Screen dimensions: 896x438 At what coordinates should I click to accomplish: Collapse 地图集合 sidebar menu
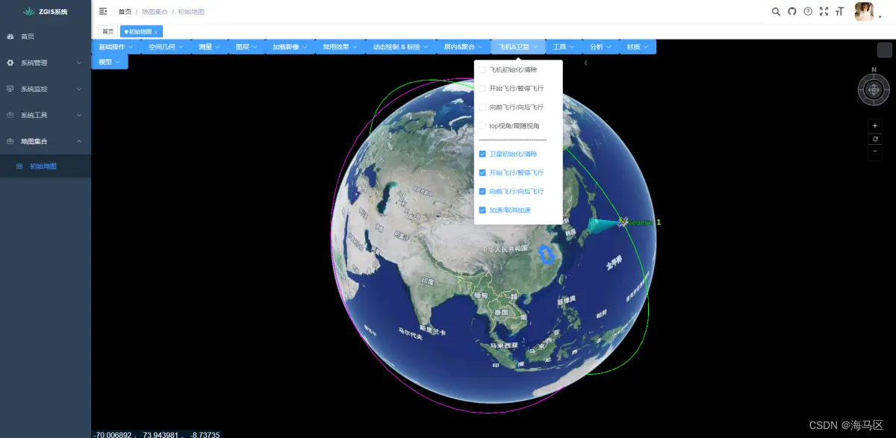click(x=46, y=141)
